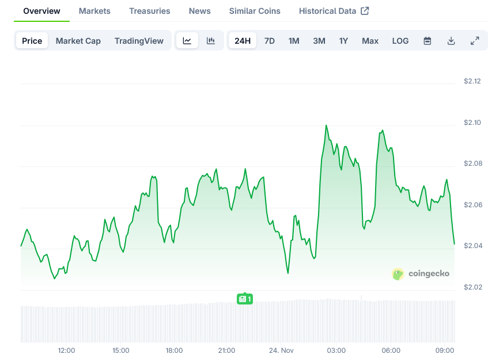Switch to the Markets tab
Viewport: 488px width, 358px height.
tap(94, 10)
